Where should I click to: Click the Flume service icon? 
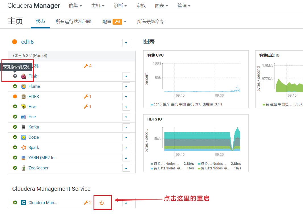pyautogui.click(x=24, y=86)
